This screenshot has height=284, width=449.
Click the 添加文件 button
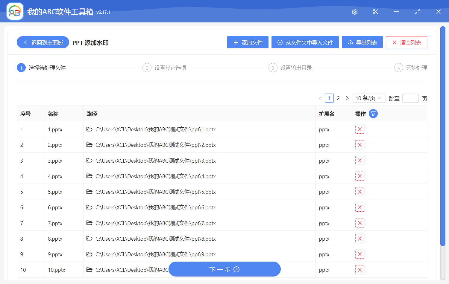tap(248, 42)
